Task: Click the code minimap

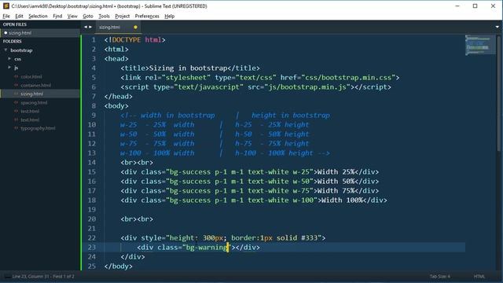Action: click(479, 46)
